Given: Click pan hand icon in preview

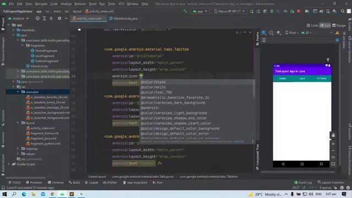Looking at the screenshot, I should pos(333,135).
